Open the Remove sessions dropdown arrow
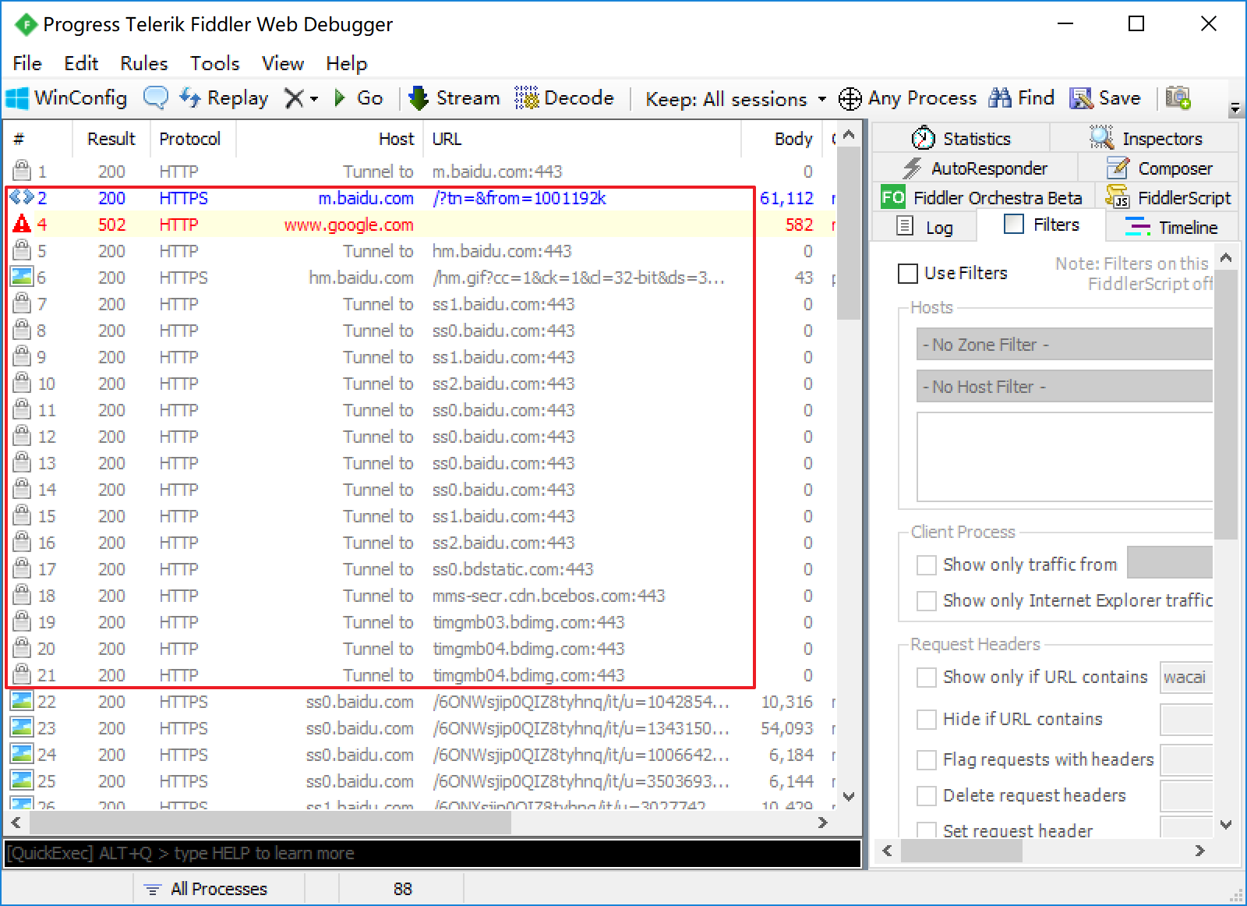1247x906 pixels. (x=313, y=99)
